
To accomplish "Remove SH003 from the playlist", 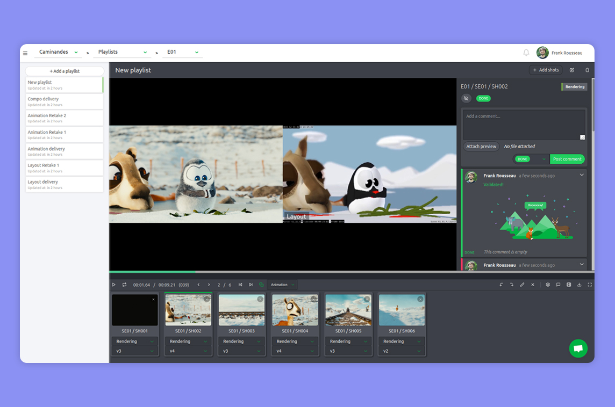I will [x=260, y=299].
